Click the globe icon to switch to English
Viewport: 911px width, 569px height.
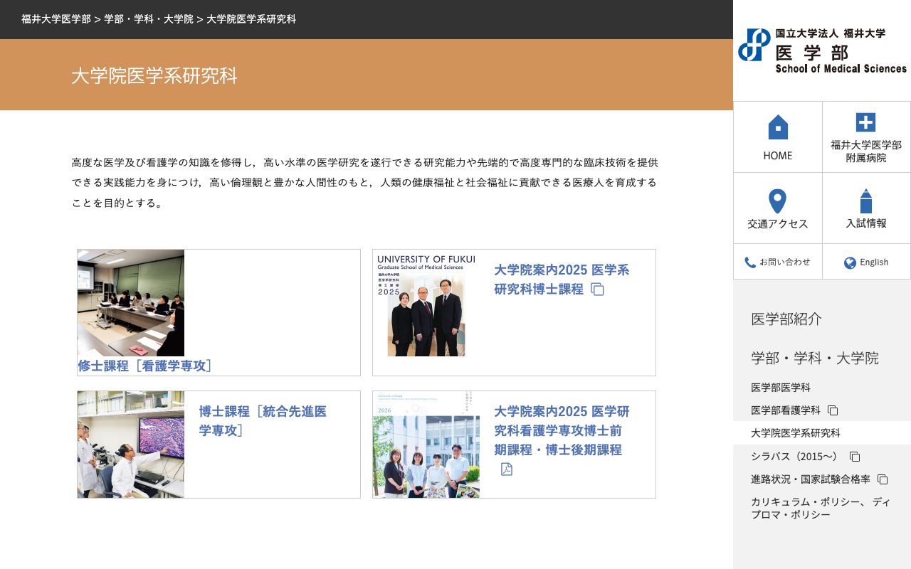[850, 262]
